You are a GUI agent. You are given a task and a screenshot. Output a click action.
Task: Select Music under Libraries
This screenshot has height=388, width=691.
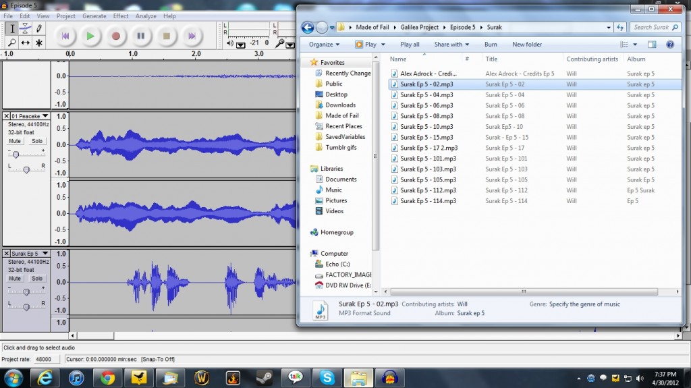(333, 190)
